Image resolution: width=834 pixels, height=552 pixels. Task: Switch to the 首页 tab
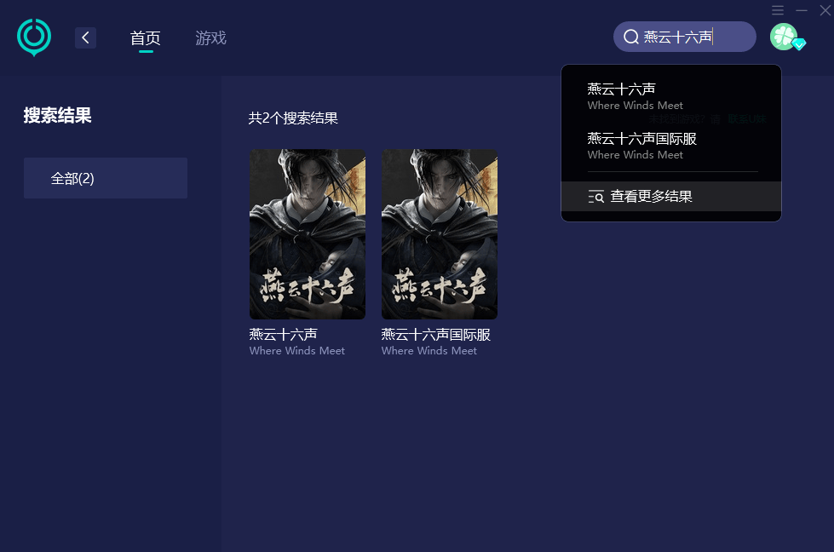coord(145,38)
